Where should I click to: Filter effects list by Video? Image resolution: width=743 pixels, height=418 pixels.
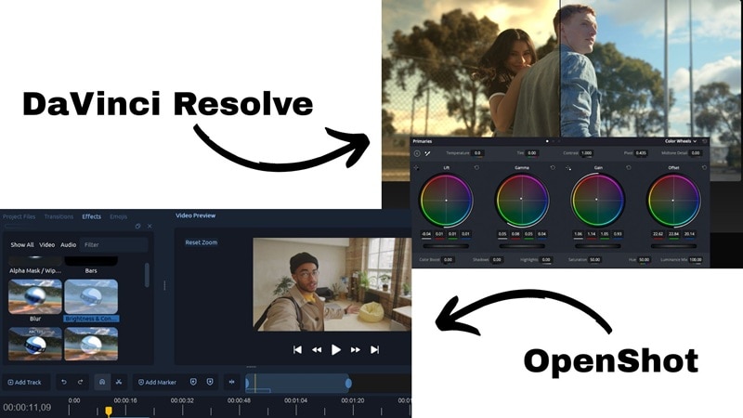click(x=47, y=245)
